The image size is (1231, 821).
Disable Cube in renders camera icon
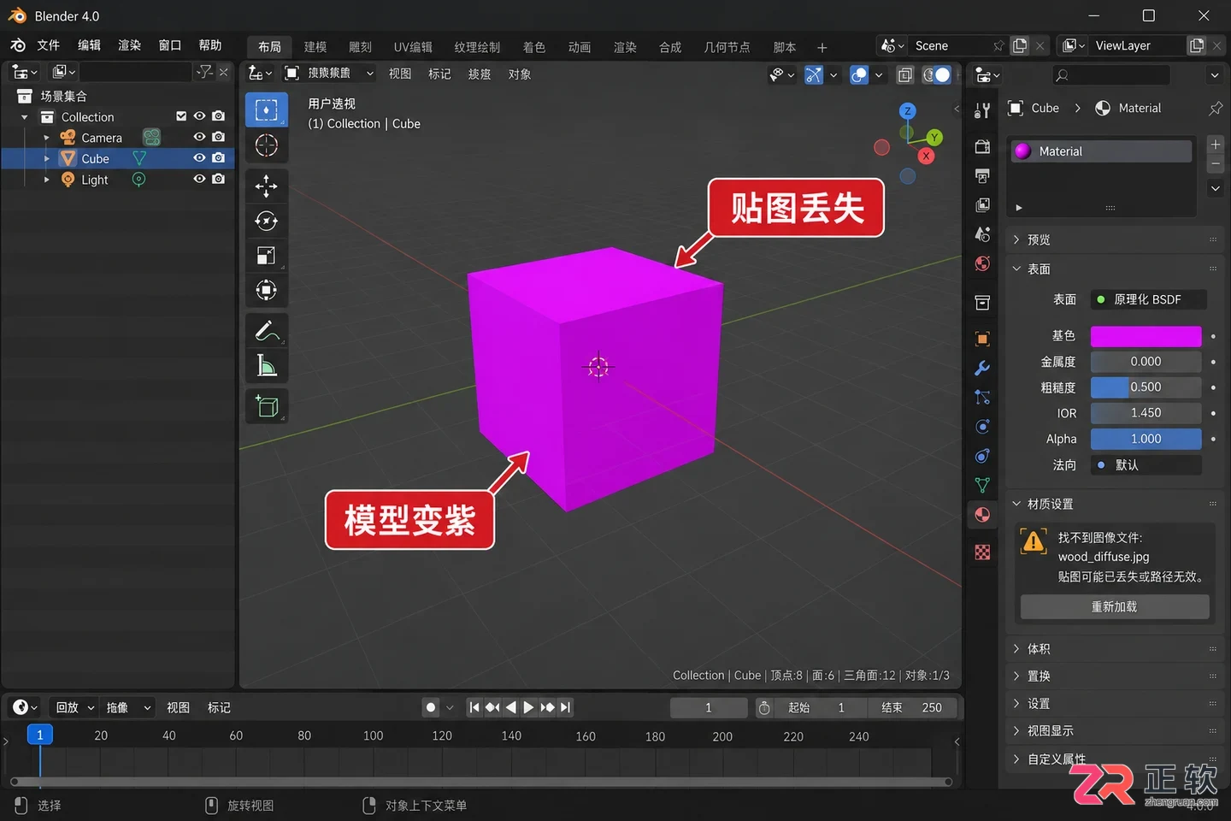click(219, 158)
